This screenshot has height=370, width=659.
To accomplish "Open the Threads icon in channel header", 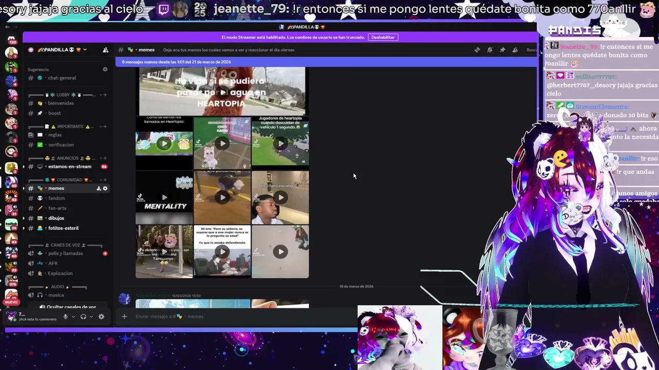I will pos(477,50).
